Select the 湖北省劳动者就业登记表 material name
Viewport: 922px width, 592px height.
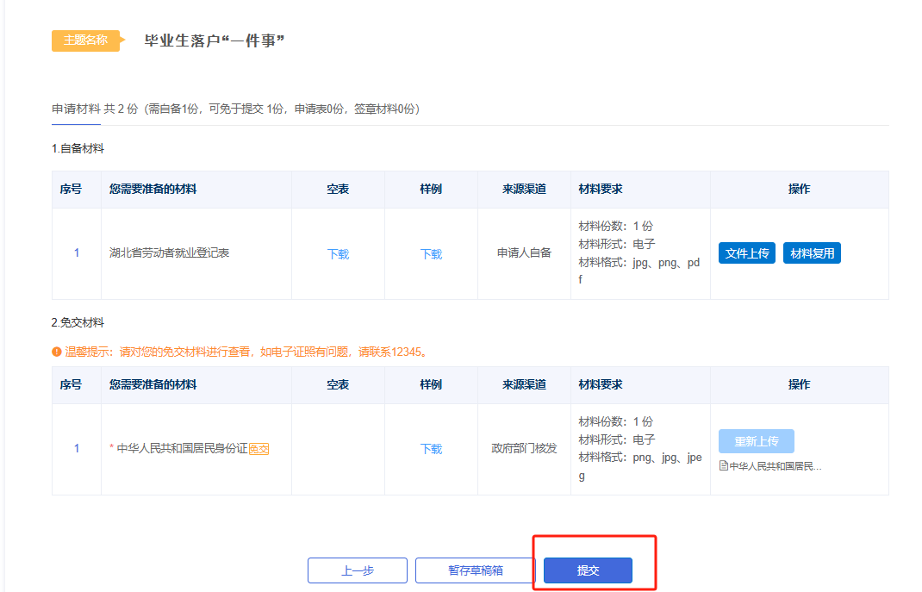[x=170, y=253]
